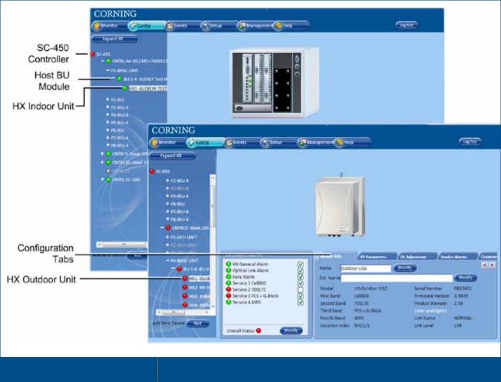
Task: Select HX1 Outdoor item in front tree
Action: tap(199, 279)
